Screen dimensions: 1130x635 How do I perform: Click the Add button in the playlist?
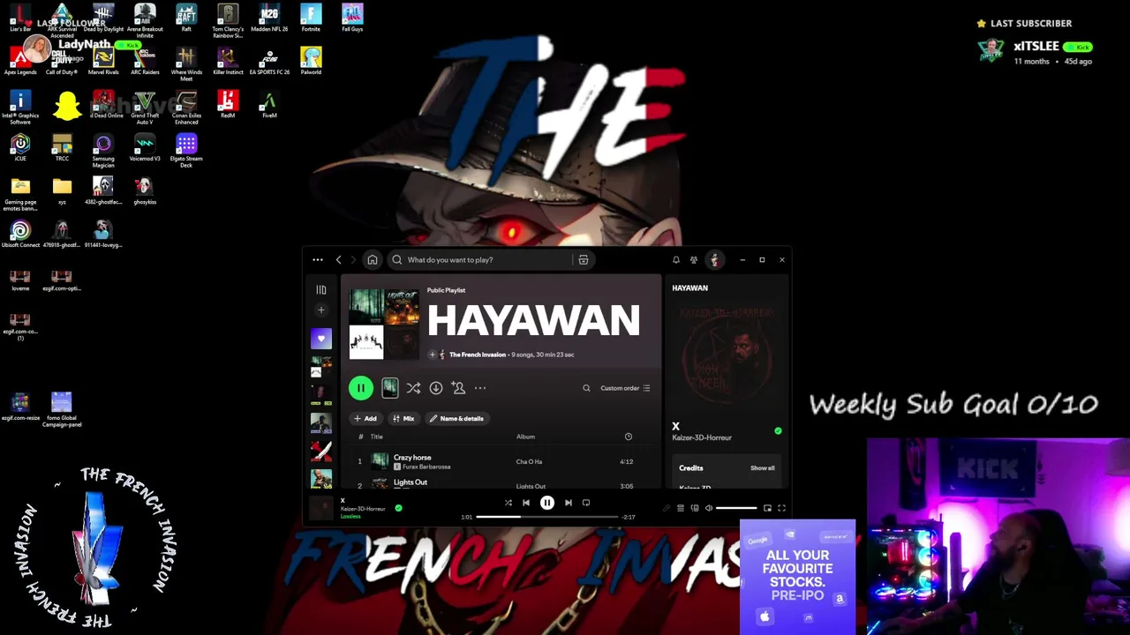click(x=365, y=419)
